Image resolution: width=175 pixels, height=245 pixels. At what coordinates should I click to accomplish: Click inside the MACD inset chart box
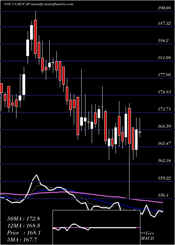tap(96, 227)
